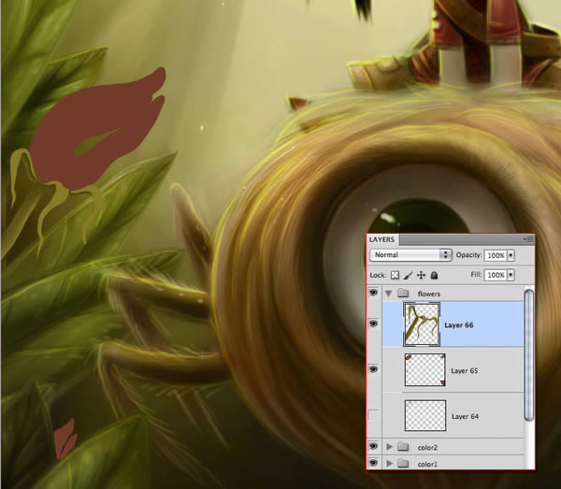The height and width of the screenshot is (489, 561).
Task: Hide the flowers group
Action: pyautogui.click(x=373, y=293)
